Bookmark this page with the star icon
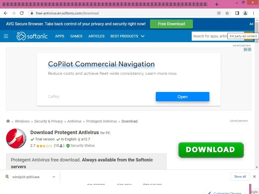This screenshot has height=194, width=259. 227,13
